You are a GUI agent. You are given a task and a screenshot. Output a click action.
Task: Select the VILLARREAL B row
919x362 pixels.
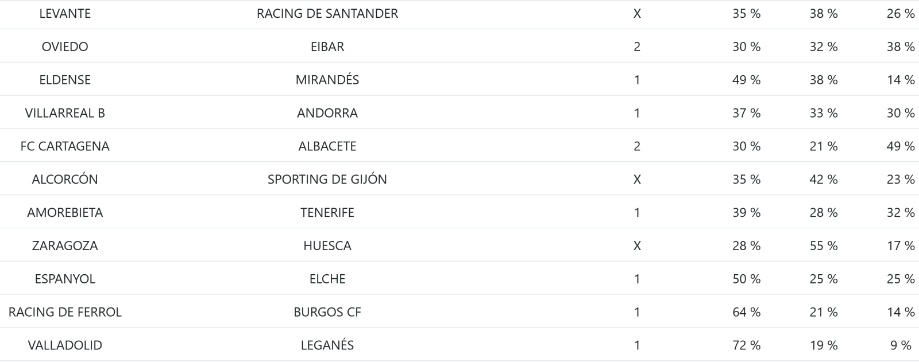click(x=459, y=113)
